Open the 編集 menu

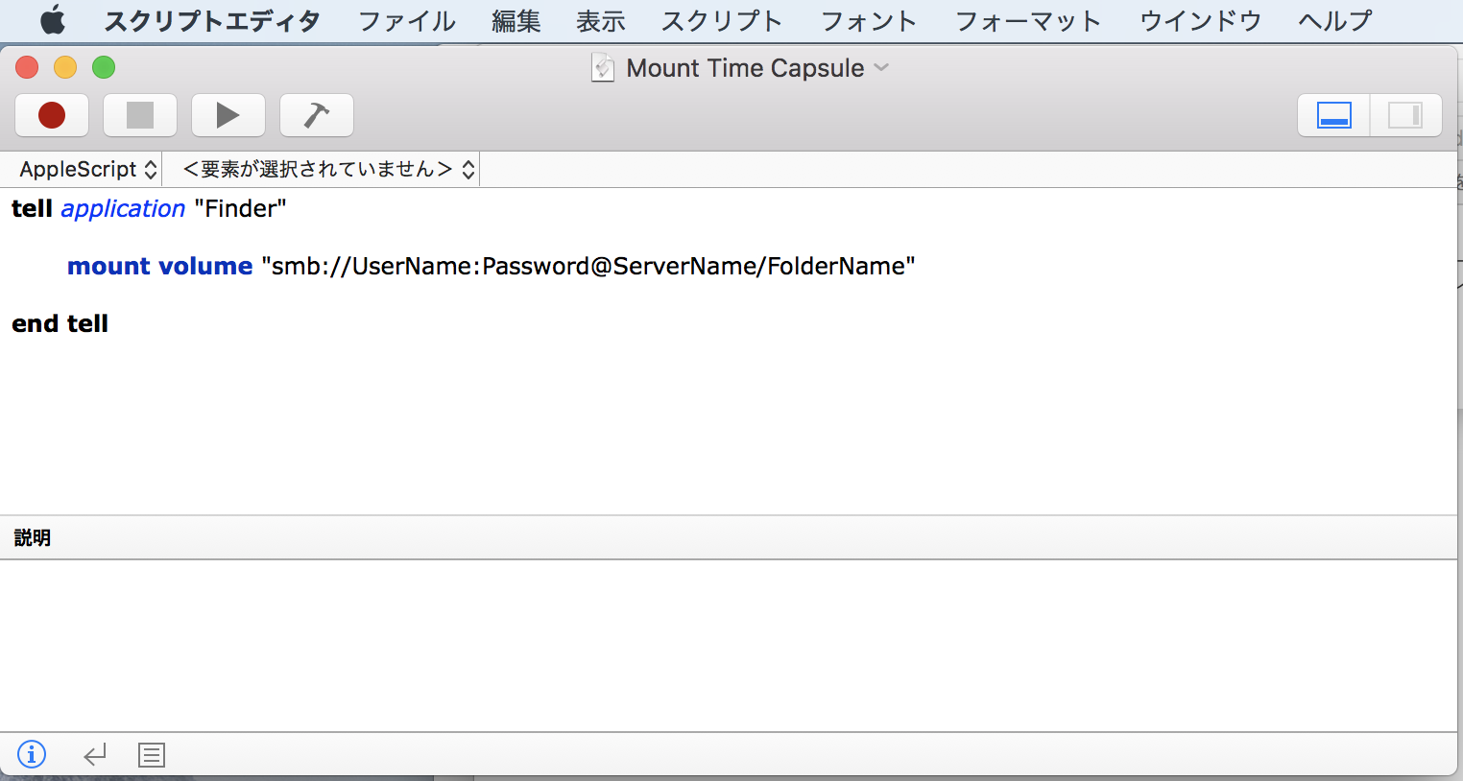(x=516, y=21)
